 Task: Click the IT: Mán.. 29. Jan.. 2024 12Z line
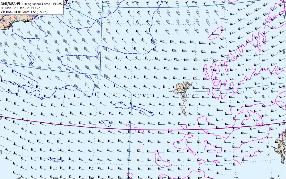20,8
